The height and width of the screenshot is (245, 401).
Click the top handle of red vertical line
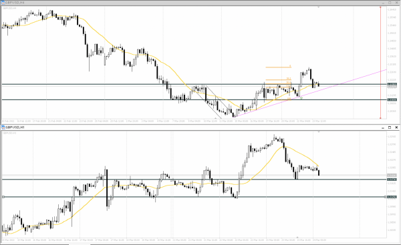coord(380,7)
